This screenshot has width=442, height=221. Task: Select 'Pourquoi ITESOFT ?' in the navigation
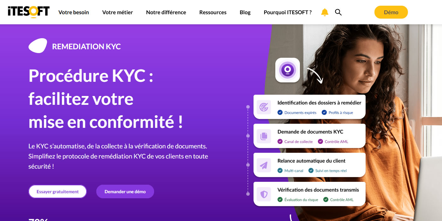287,12
